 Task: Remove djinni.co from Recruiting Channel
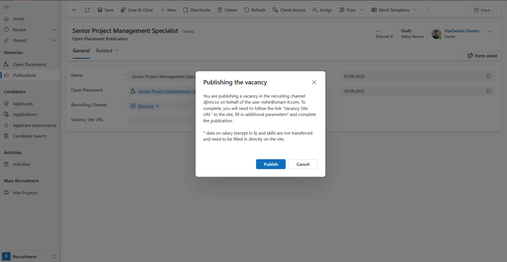(x=158, y=106)
